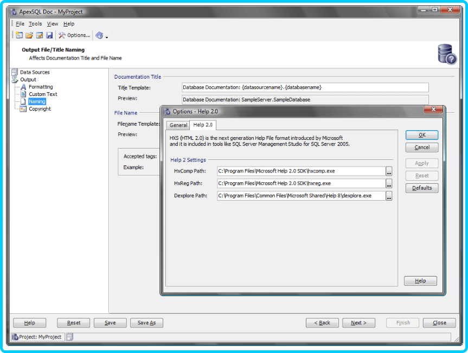Viewport: 468px width, 353px height.
Task: Select Custom Text in the tree
Action: tap(43, 94)
